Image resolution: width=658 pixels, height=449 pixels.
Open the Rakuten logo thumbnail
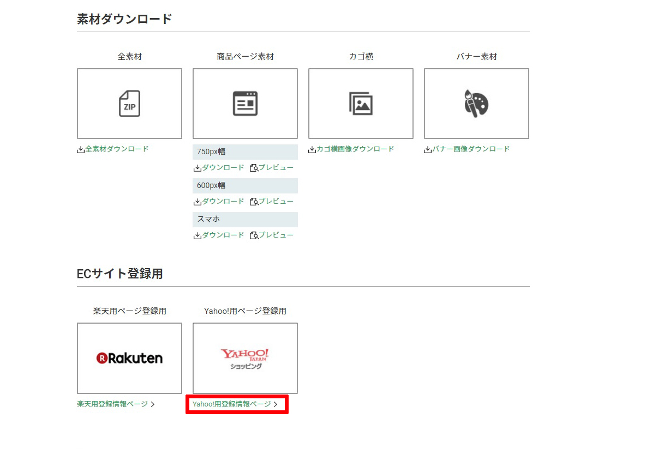coord(129,358)
